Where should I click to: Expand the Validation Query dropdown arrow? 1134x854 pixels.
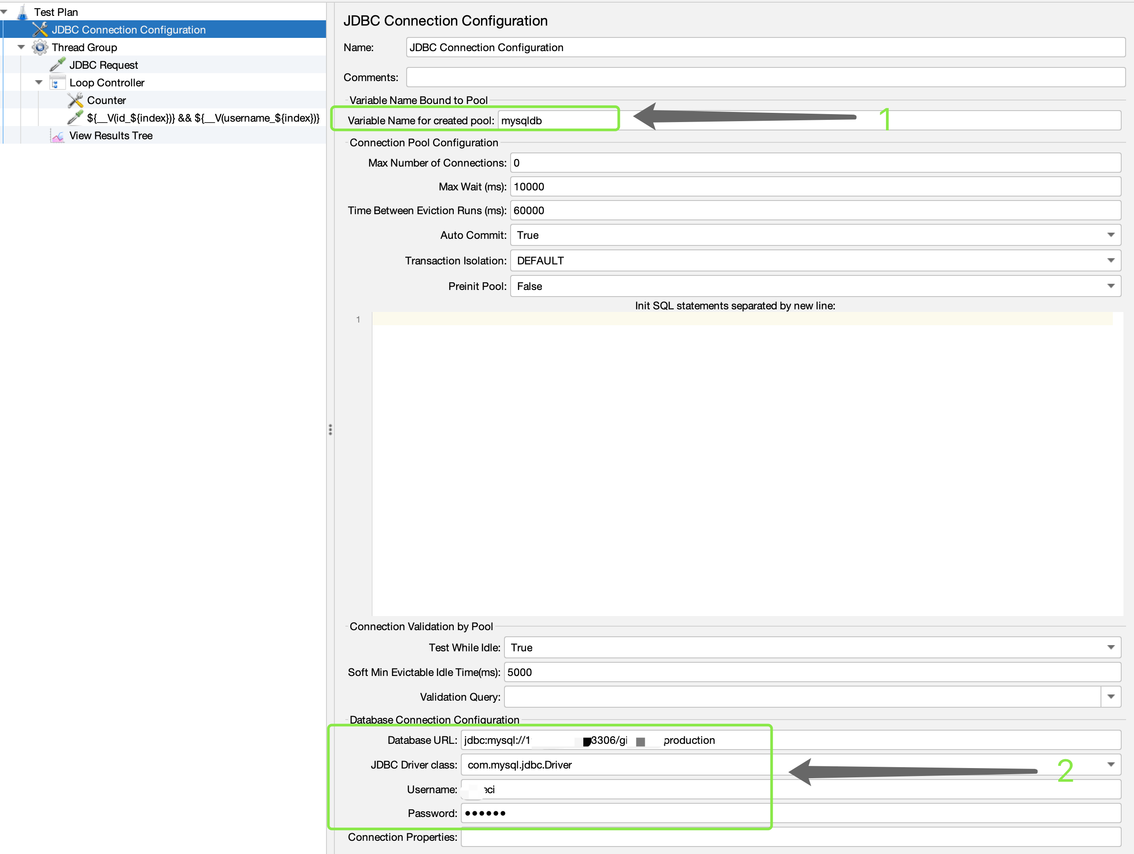[1110, 697]
